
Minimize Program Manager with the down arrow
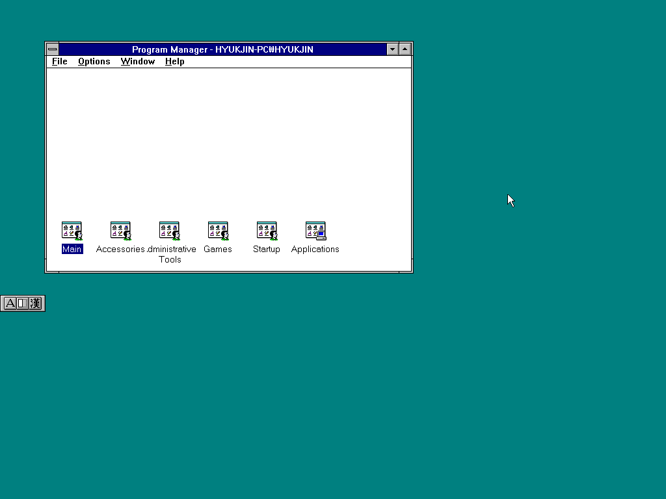coord(392,49)
